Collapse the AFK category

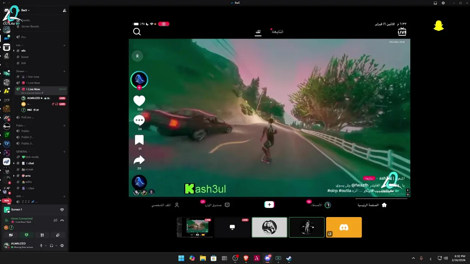(x=19, y=197)
